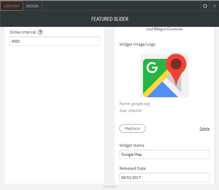Click the 'Widget Image/Logo' label
Viewport: 219px width, 190px height.
click(x=137, y=44)
